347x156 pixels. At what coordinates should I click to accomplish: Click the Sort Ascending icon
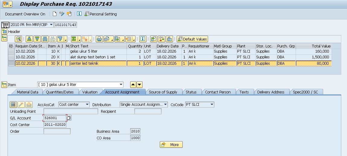pyautogui.click(x=29, y=39)
